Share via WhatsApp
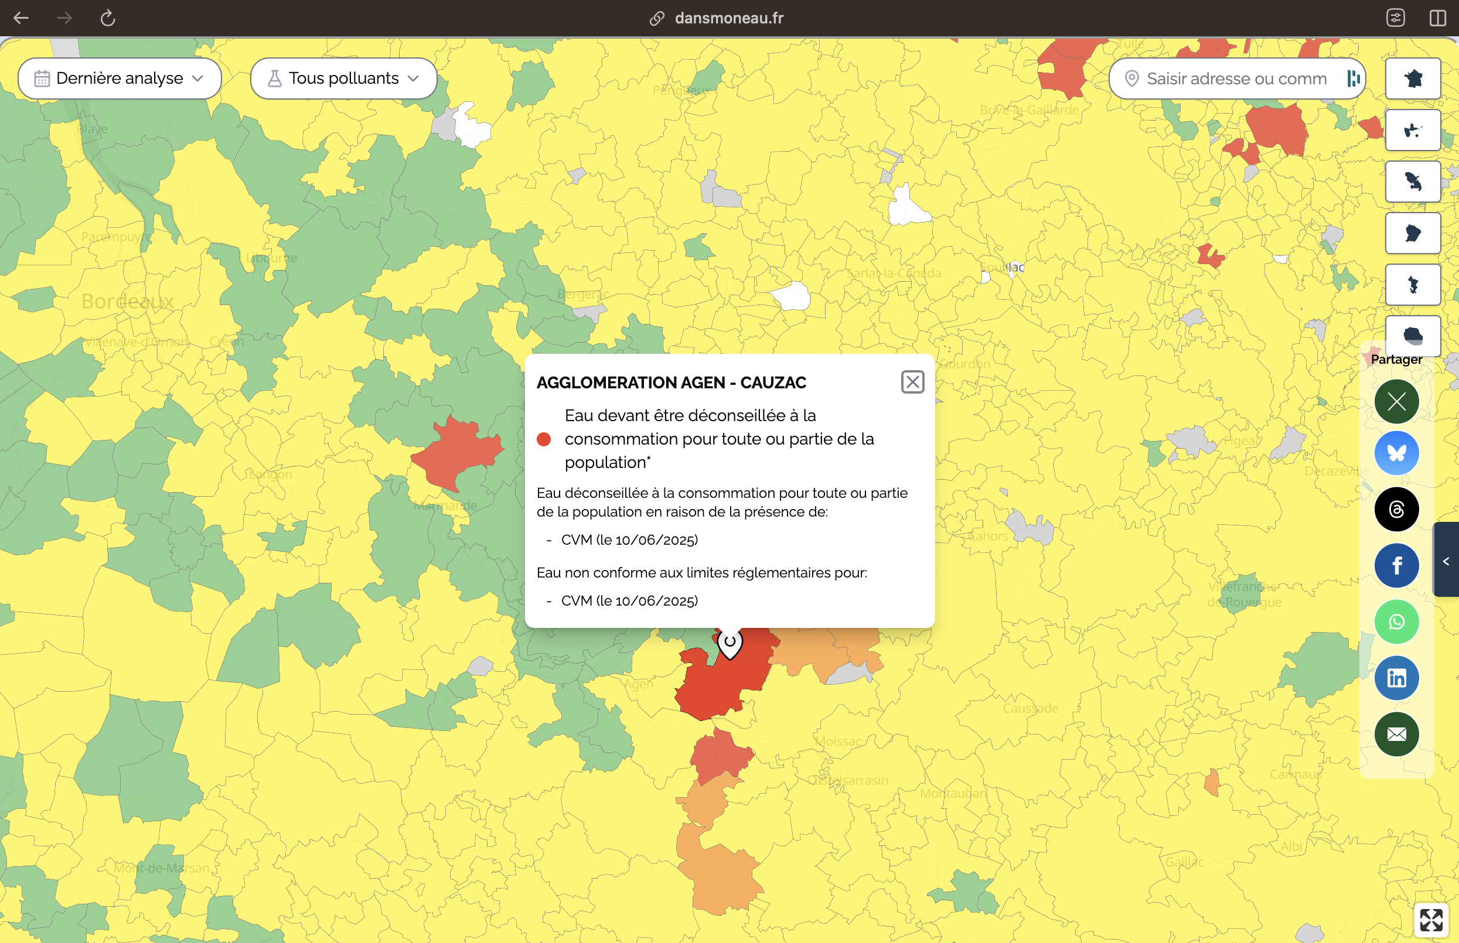This screenshot has width=1459, height=943. (1396, 621)
